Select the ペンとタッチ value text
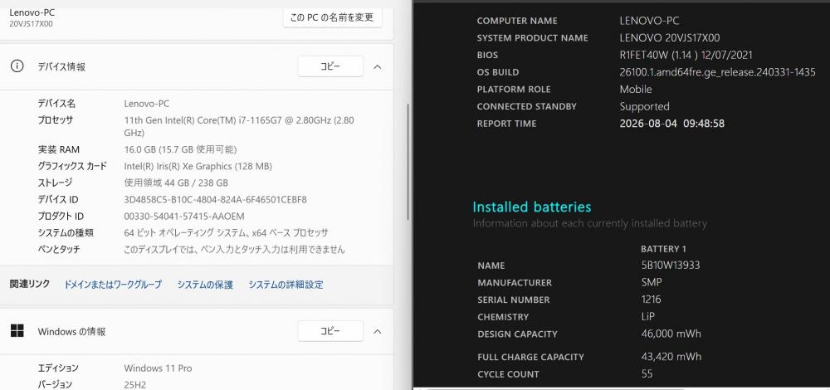The width and height of the screenshot is (830, 390). pyautogui.click(x=235, y=249)
